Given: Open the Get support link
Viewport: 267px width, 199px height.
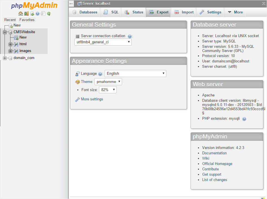Looking at the screenshot, I should coord(212,175).
